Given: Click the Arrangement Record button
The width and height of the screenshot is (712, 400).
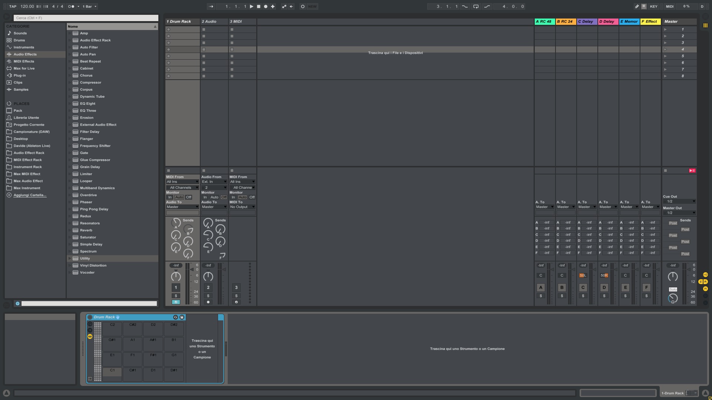Looking at the screenshot, I should 266,6.
